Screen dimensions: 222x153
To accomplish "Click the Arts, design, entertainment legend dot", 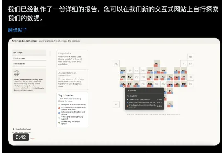I will (59, 108).
